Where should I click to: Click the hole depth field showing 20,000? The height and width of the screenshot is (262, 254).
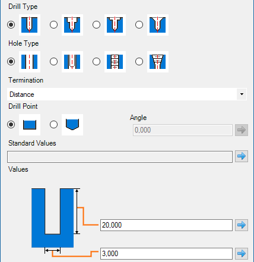[x=166, y=225]
